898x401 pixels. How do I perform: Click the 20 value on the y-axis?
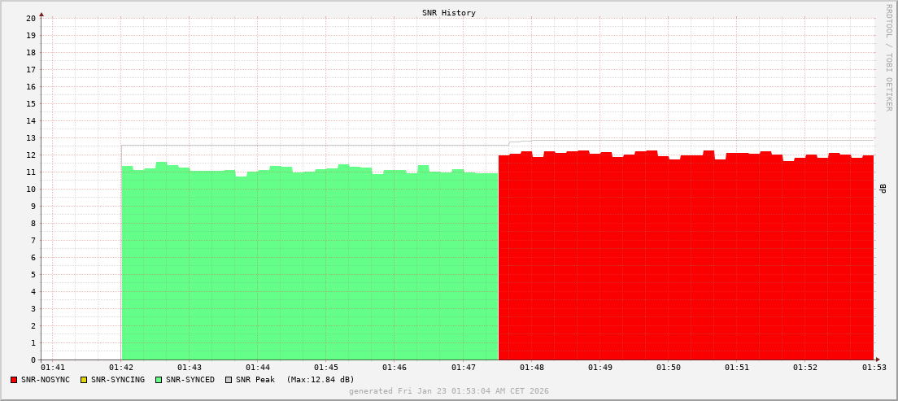[31, 18]
